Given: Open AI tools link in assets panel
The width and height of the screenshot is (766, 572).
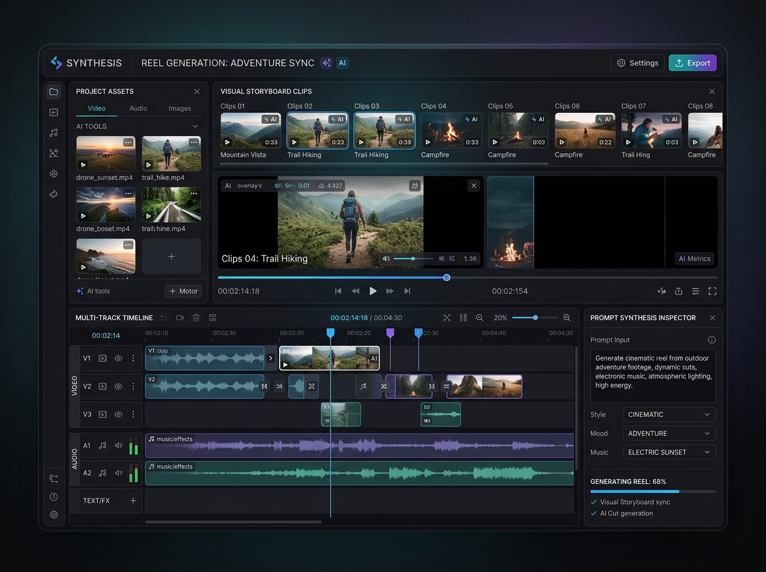Looking at the screenshot, I should coord(93,291).
